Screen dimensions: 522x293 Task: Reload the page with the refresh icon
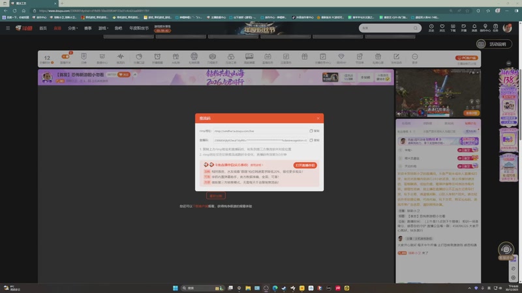tap(14, 10)
